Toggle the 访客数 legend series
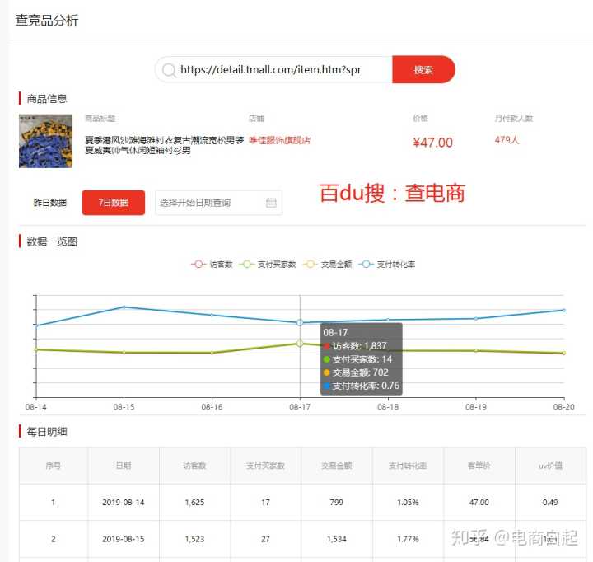This screenshot has width=593, height=562. tap(212, 265)
